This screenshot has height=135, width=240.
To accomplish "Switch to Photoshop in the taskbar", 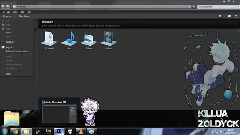I will click(59, 132).
